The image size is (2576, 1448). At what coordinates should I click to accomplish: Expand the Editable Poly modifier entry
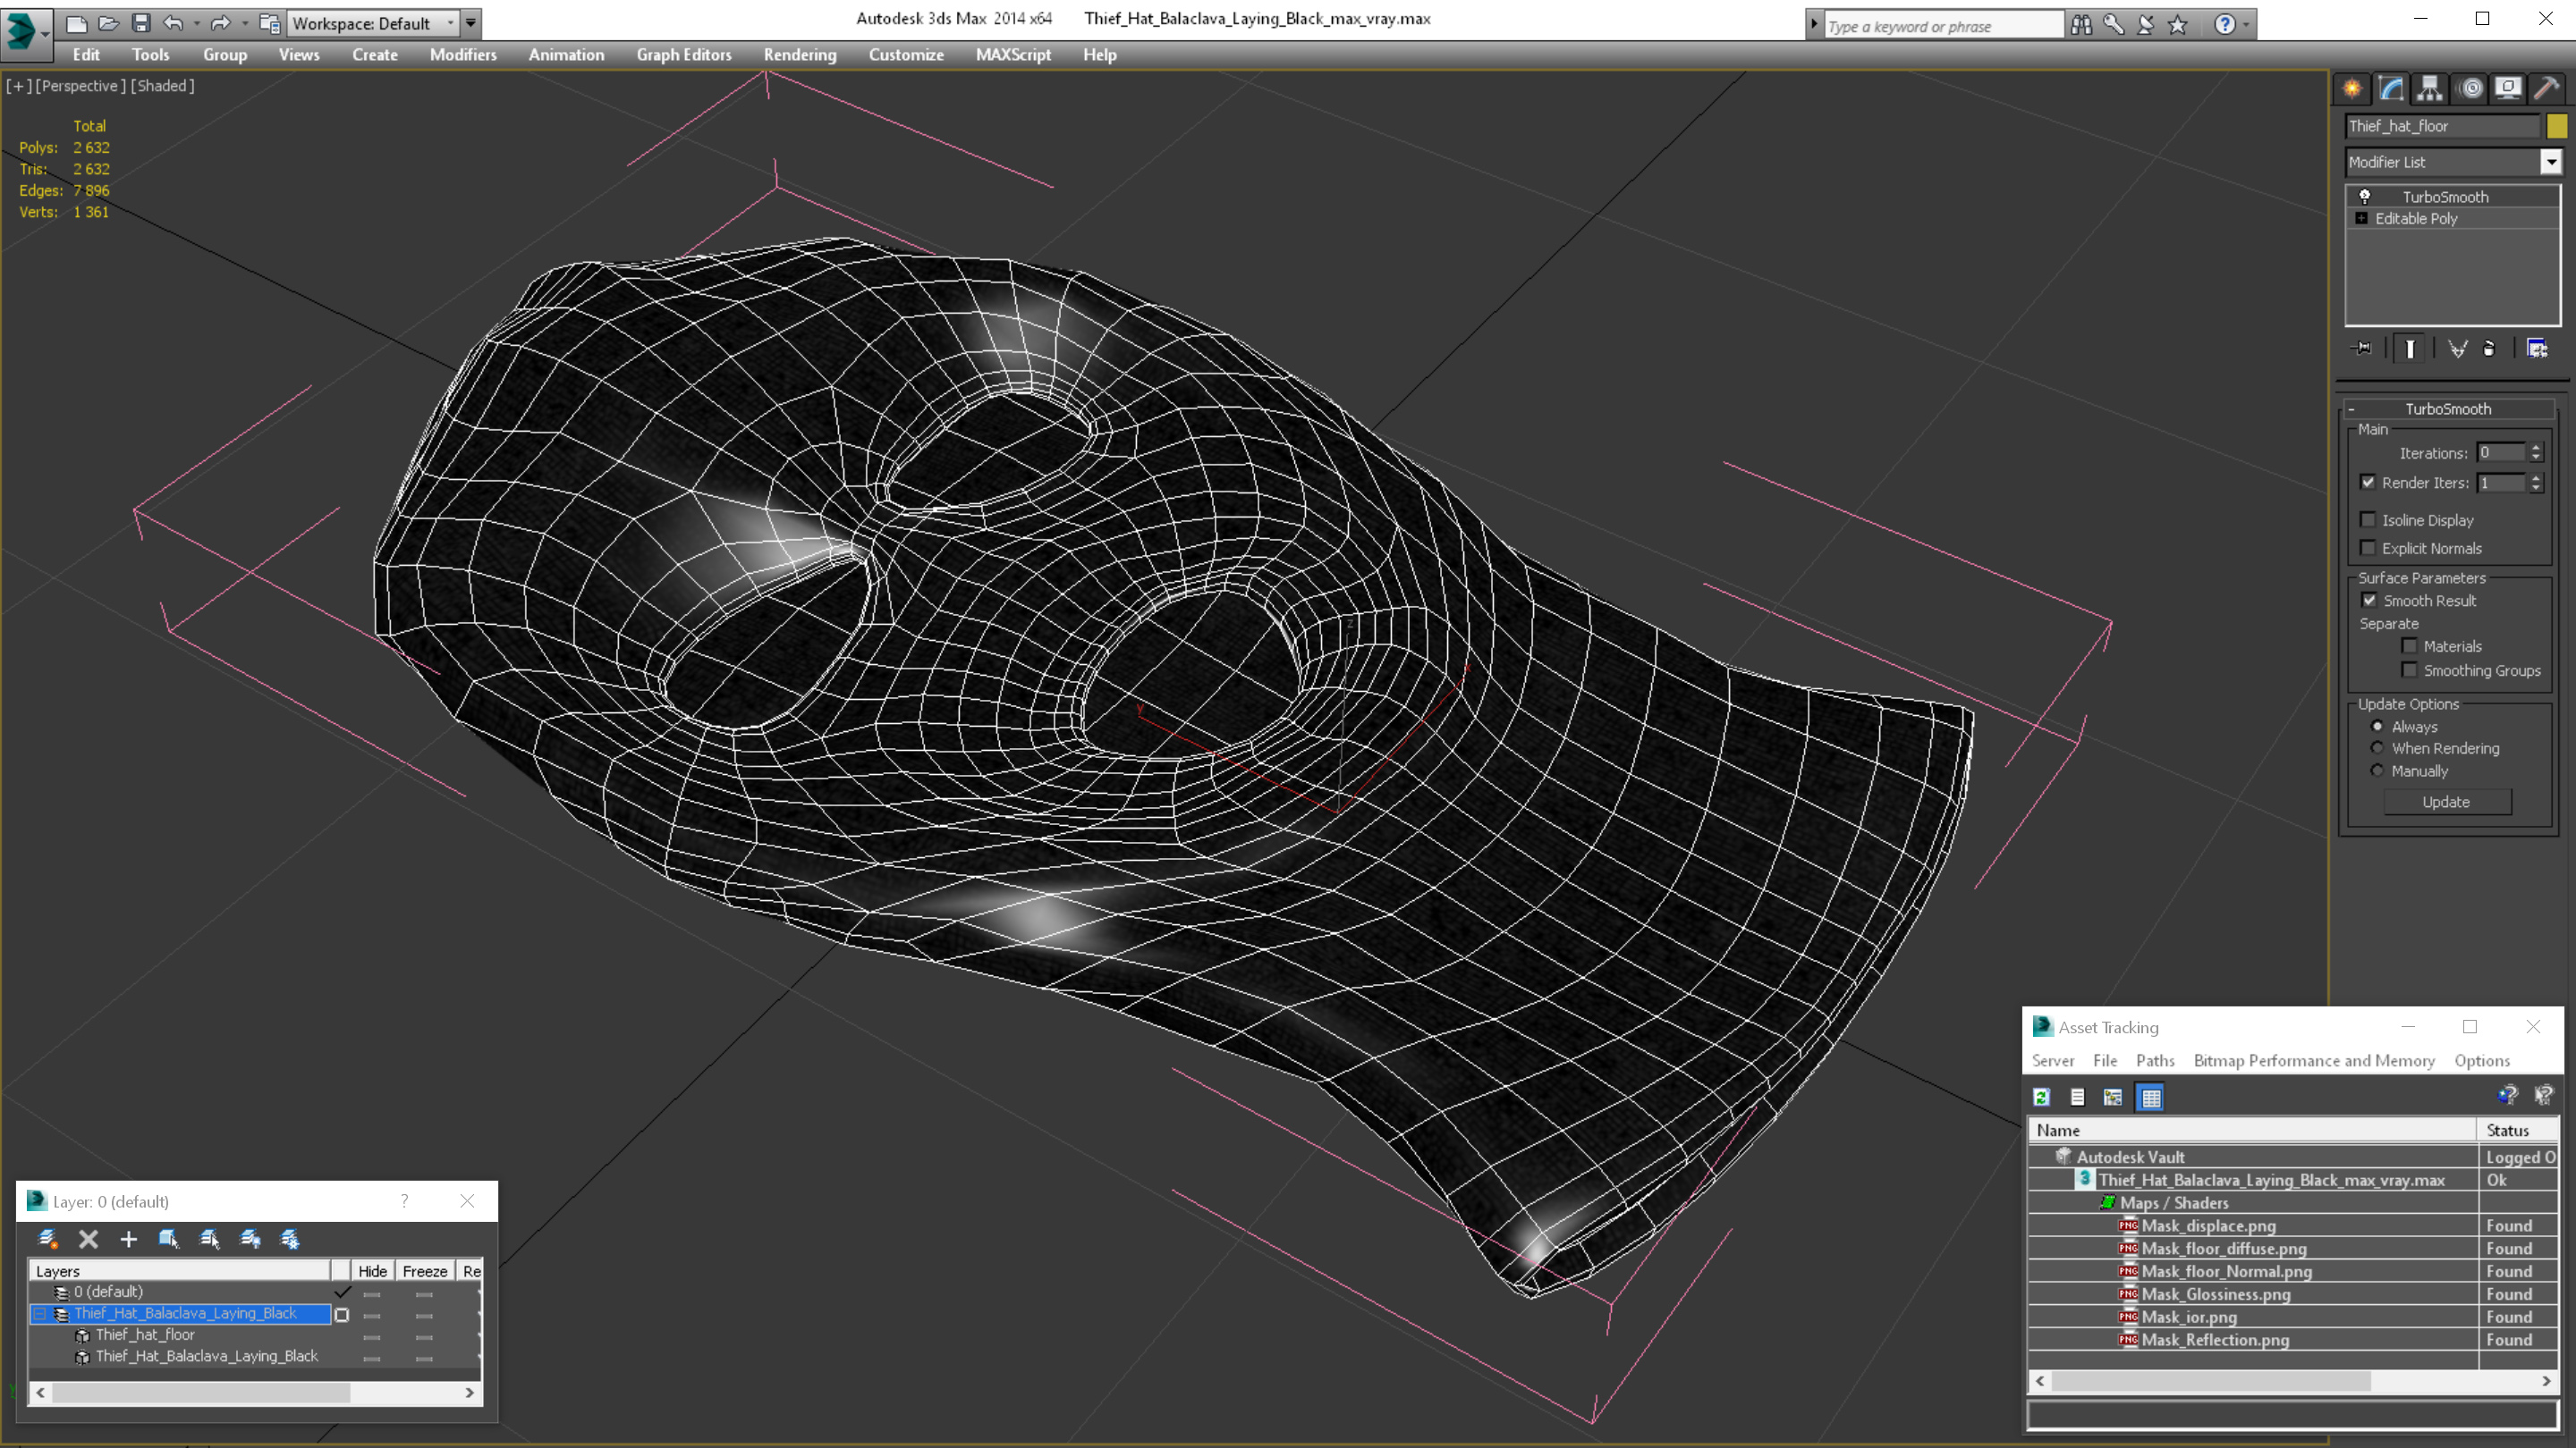point(2362,218)
